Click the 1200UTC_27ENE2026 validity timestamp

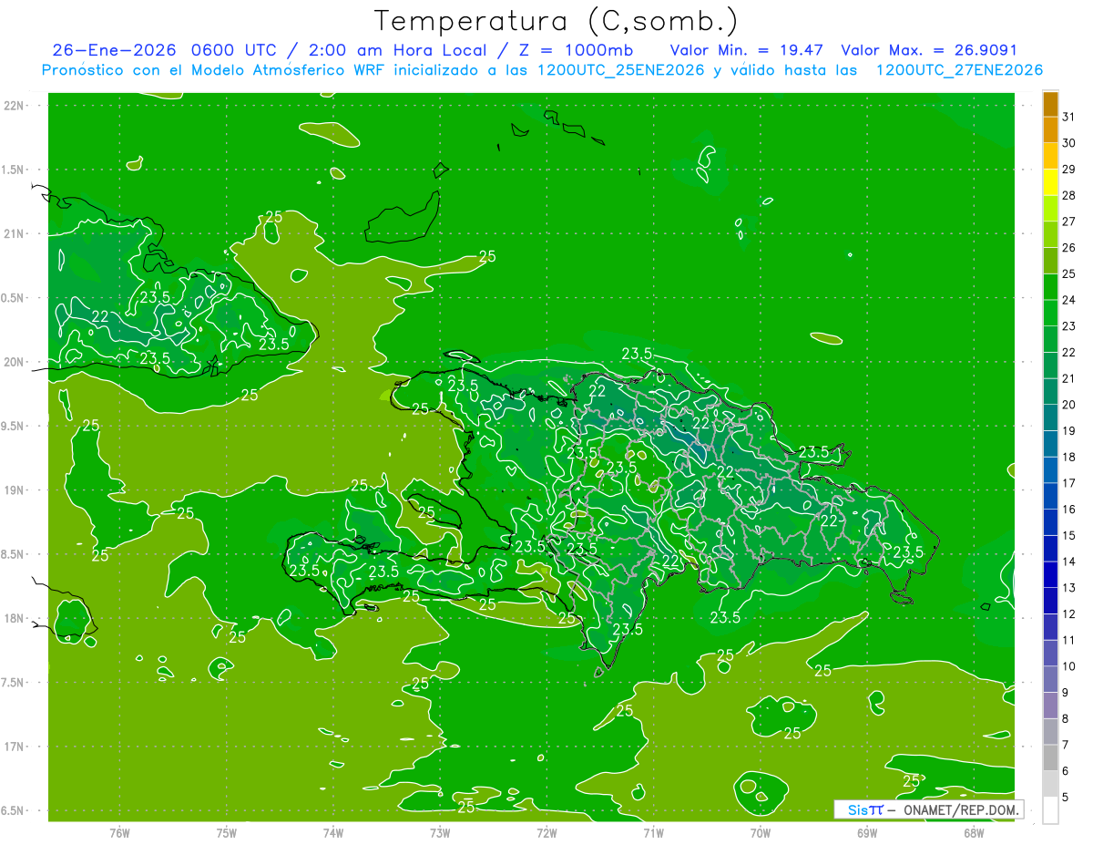[x=959, y=70]
